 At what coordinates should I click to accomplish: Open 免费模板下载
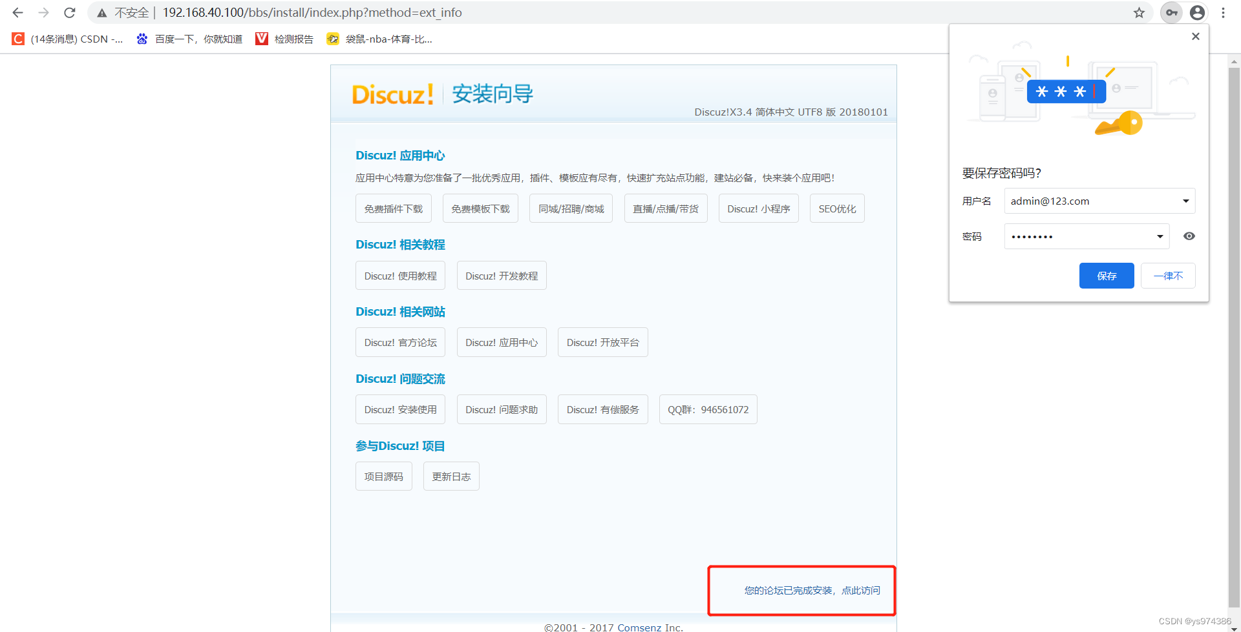[x=480, y=209]
